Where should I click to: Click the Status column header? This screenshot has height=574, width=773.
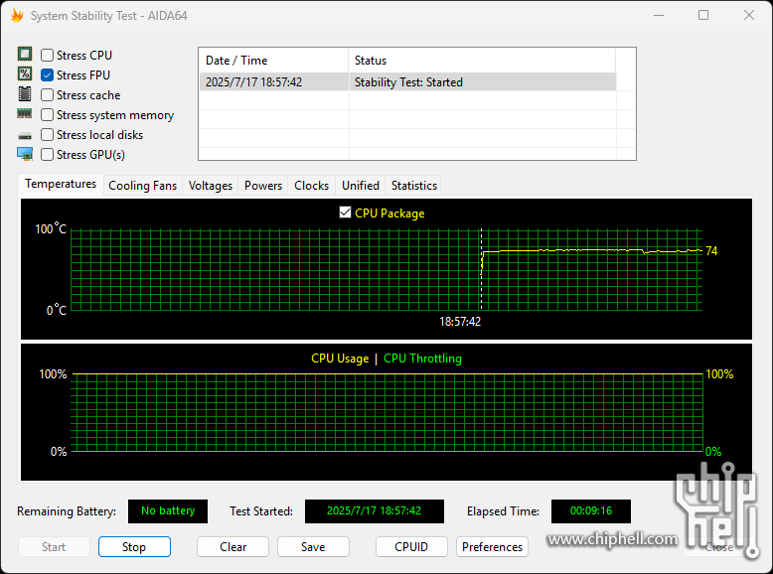(482, 61)
